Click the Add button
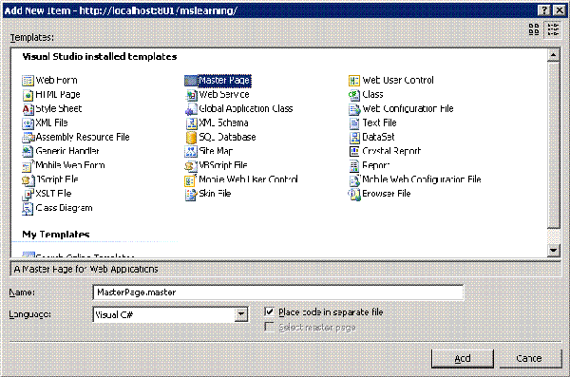 pyautogui.click(x=462, y=358)
